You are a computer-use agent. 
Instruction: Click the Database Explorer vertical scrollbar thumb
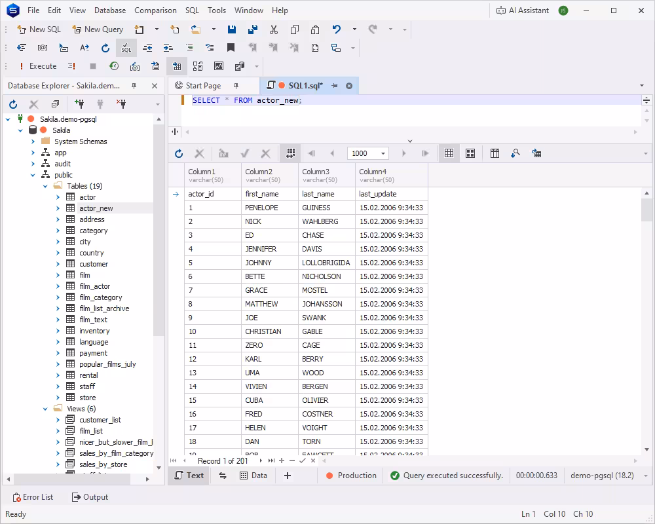[x=159, y=229]
